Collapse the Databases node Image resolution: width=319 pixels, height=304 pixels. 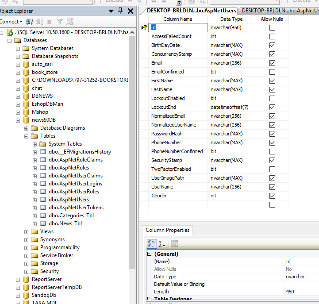click(x=10, y=41)
